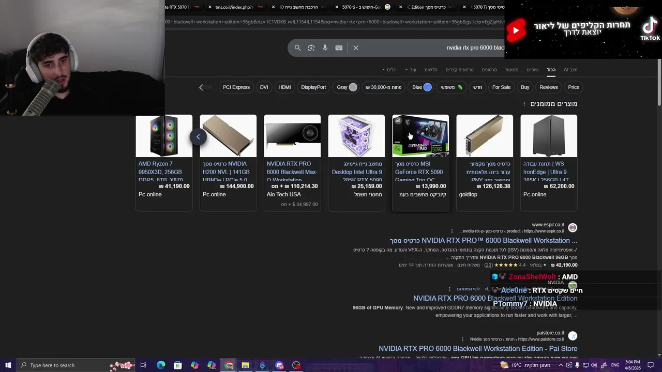Click the espir.co.il site favicon
Viewport: 662px width, 372px height.
(573, 228)
